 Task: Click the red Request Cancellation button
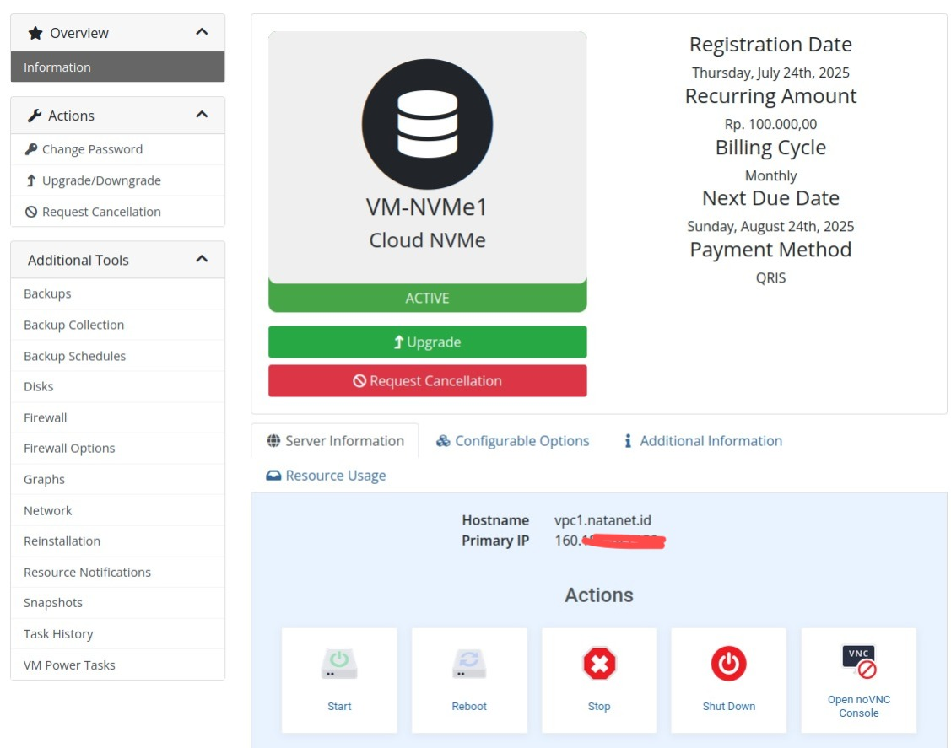[x=428, y=380]
